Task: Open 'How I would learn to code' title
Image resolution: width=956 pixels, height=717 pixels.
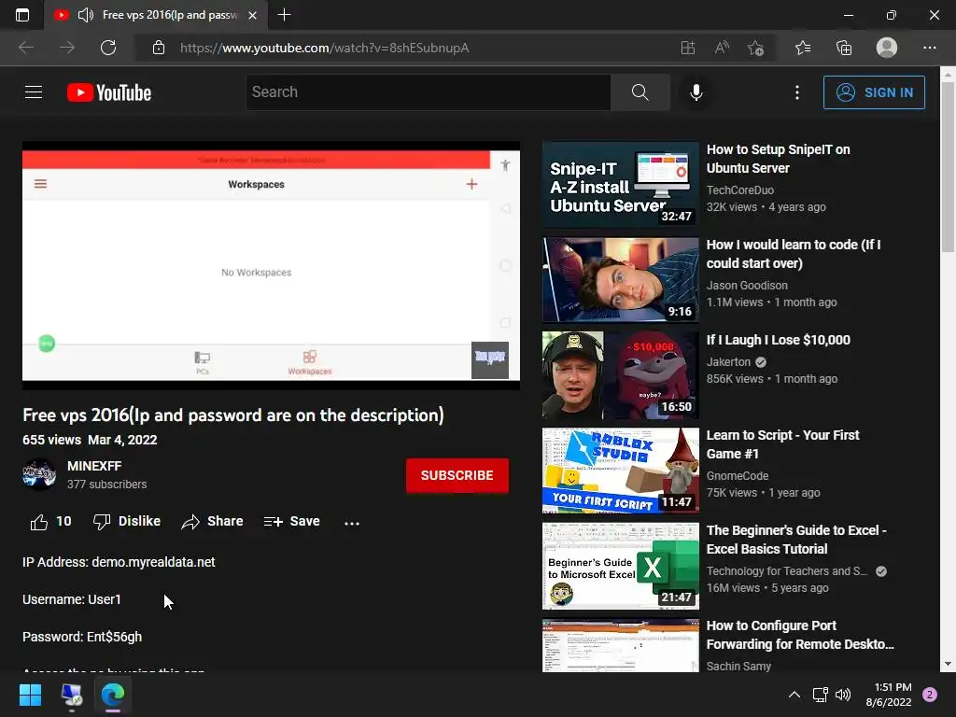Action: click(x=794, y=254)
